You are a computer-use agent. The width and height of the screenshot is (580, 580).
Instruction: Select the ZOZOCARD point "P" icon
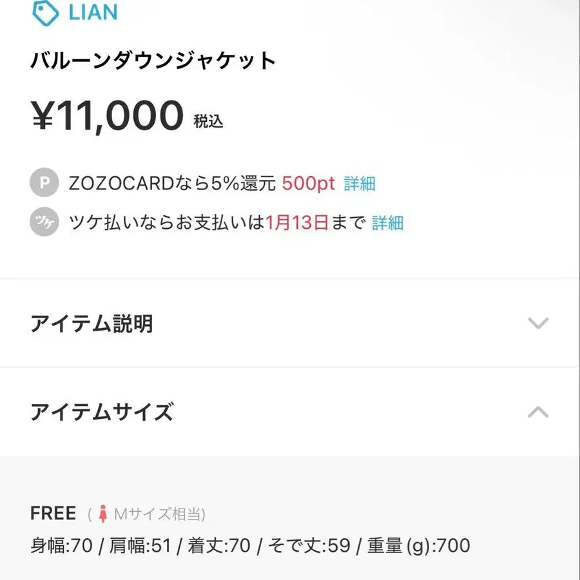43,183
